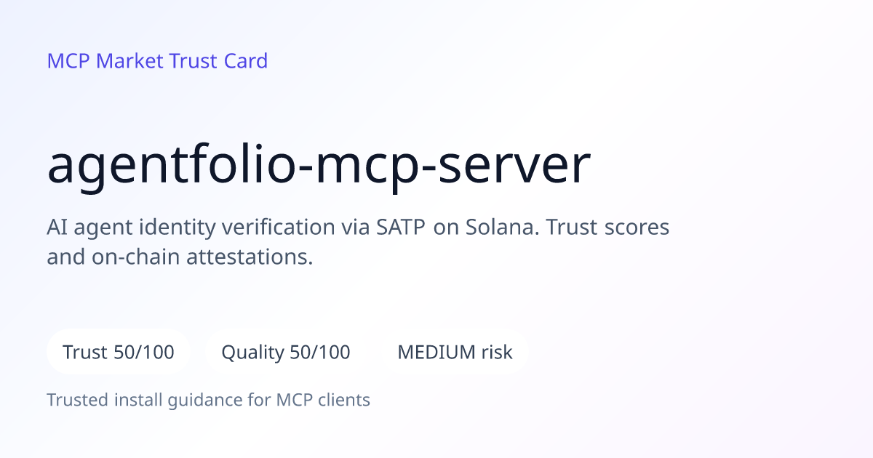
Task: Click the "AI agent identity verification" text
Action: tap(191, 228)
